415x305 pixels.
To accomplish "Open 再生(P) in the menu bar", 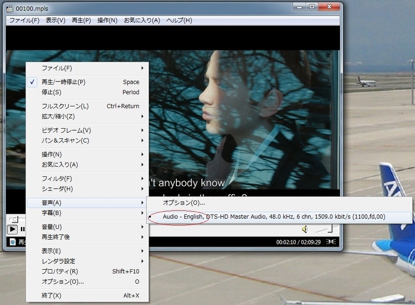I will (81, 20).
